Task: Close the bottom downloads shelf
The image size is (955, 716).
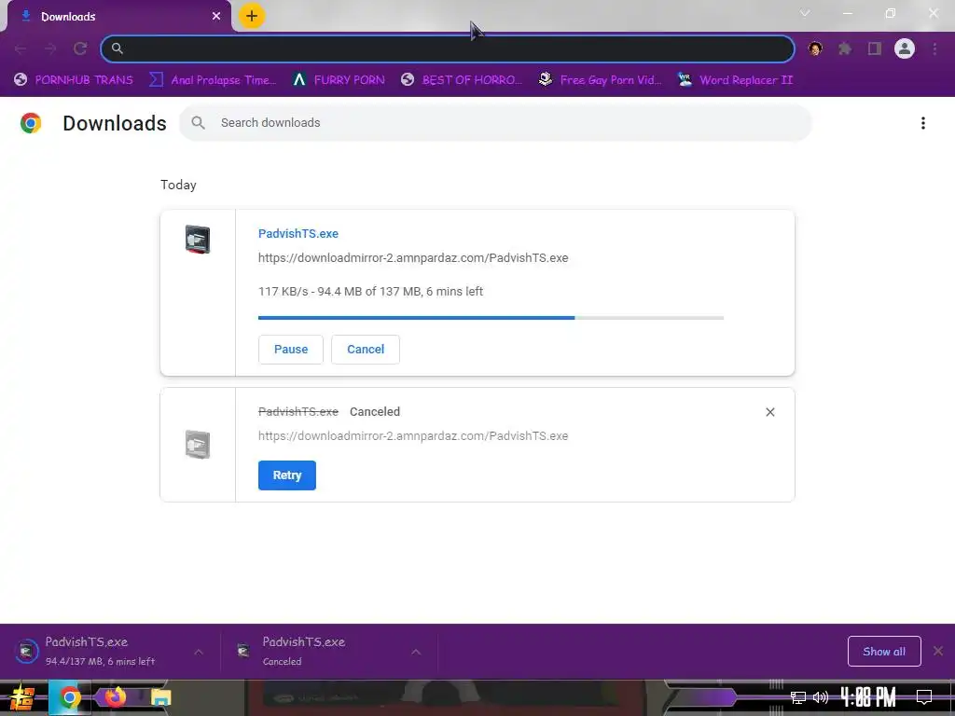Action: (x=938, y=652)
